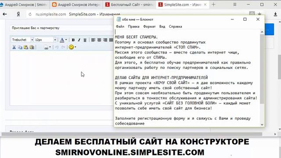Click the line МЕНЯ БЕСЯТ СПАМЕРЫ. in Notepad
The image size is (281, 158).
(136, 37)
